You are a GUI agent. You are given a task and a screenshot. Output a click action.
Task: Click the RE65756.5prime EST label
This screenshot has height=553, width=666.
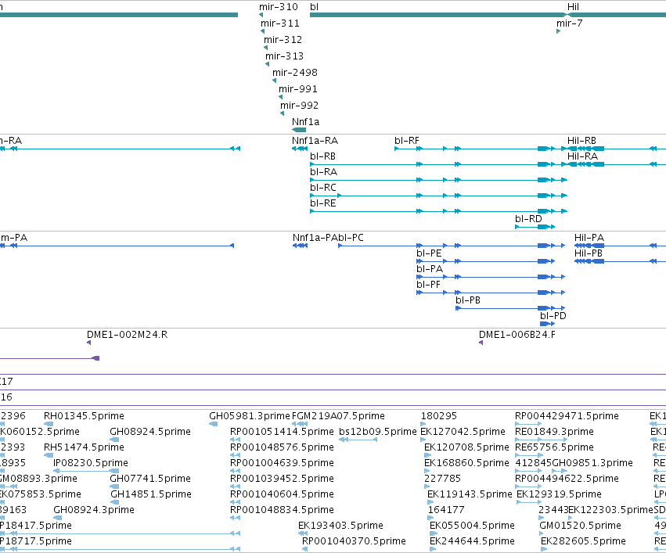(x=554, y=447)
